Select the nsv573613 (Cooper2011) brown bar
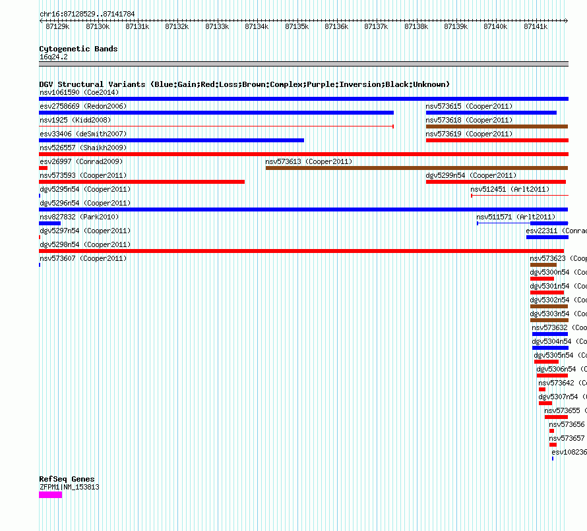 pos(417,168)
